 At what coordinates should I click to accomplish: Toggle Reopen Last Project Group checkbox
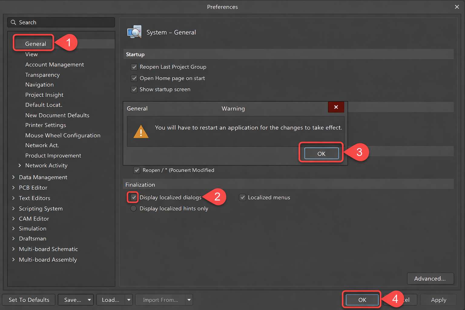click(x=134, y=67)
